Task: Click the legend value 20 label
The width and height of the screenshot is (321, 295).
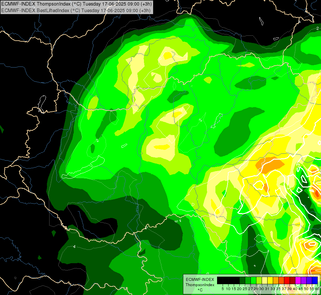Action: [240, 289]
